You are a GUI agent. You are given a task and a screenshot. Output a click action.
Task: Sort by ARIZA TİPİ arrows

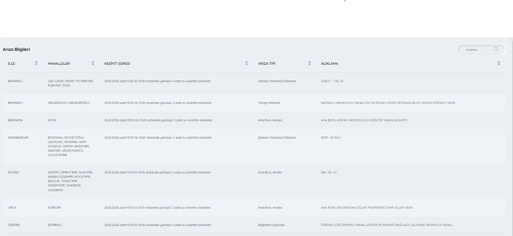309,63
